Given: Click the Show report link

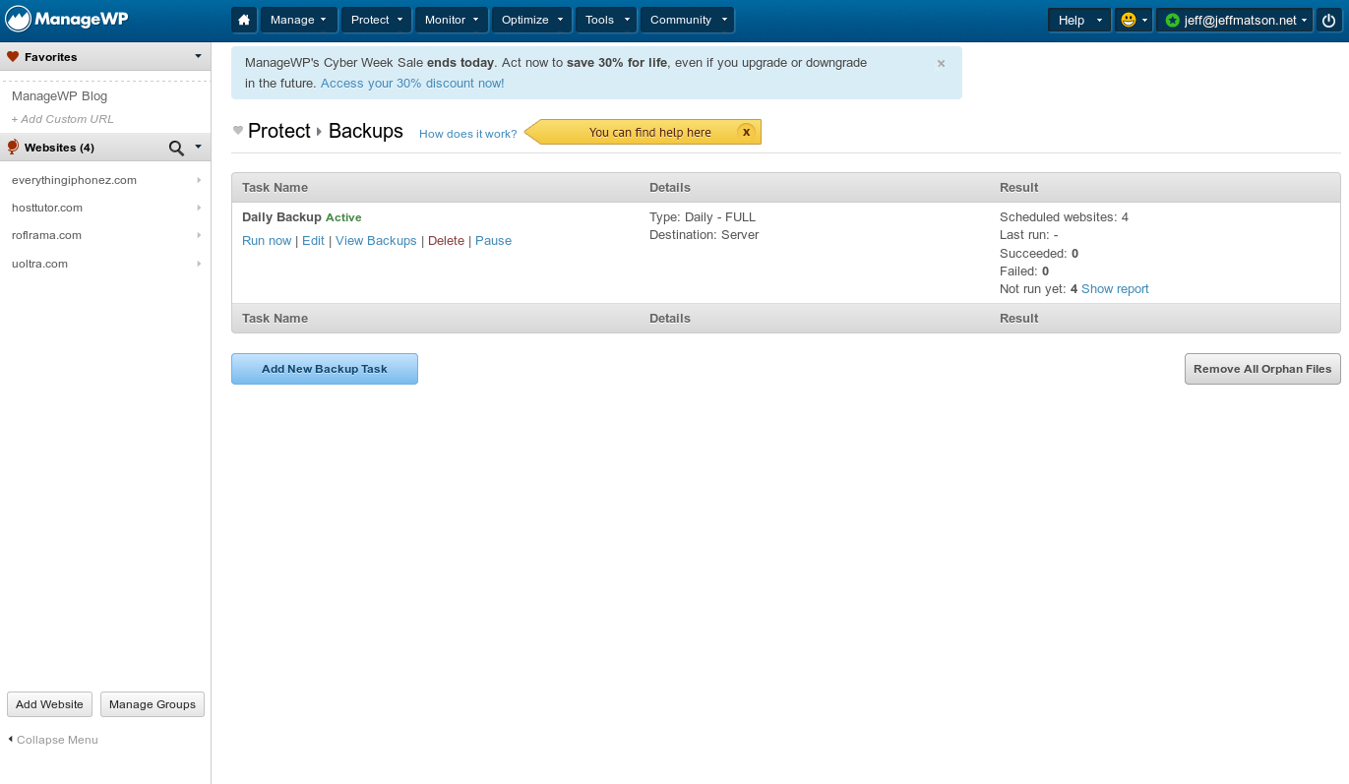Looking at the screenshot, I should point(1115,289).
